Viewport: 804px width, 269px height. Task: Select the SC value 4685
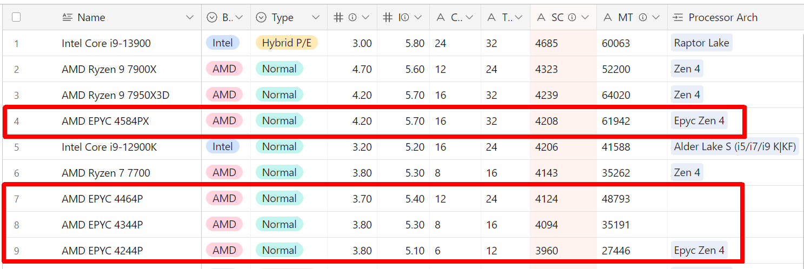click(547, 43)
